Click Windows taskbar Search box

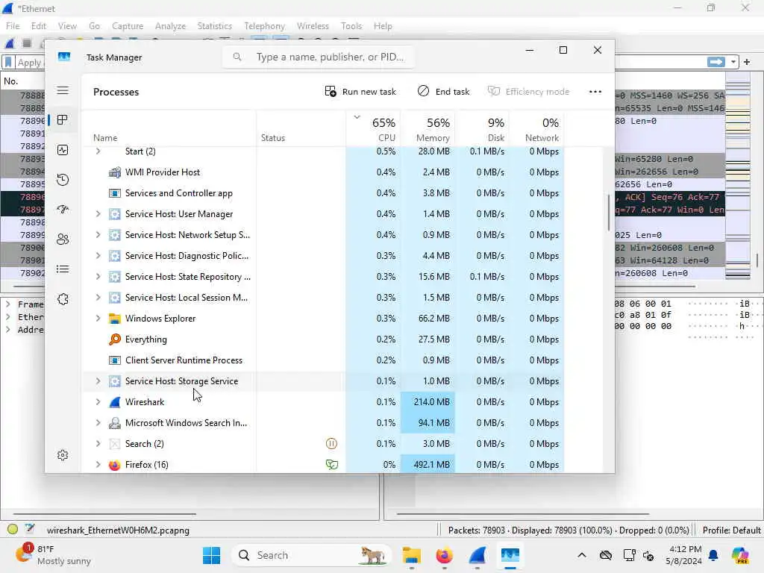coord(311,555)
